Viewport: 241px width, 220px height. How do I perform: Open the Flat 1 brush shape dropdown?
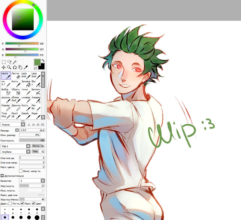tap(28, 146)
